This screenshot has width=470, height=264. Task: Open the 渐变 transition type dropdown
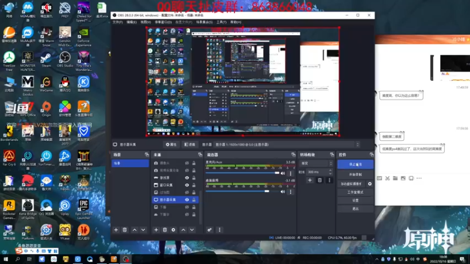click(316, 164)
